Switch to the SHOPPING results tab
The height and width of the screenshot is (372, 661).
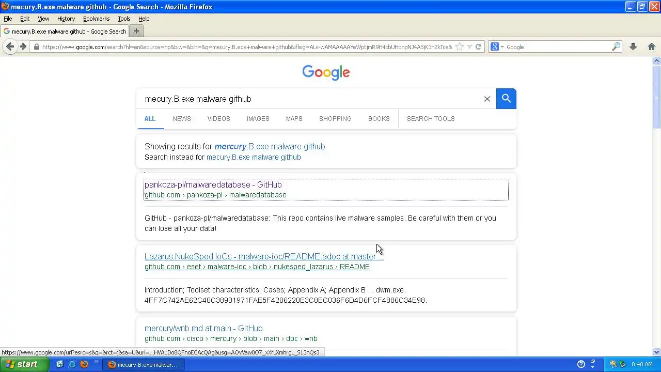point(335,119)
